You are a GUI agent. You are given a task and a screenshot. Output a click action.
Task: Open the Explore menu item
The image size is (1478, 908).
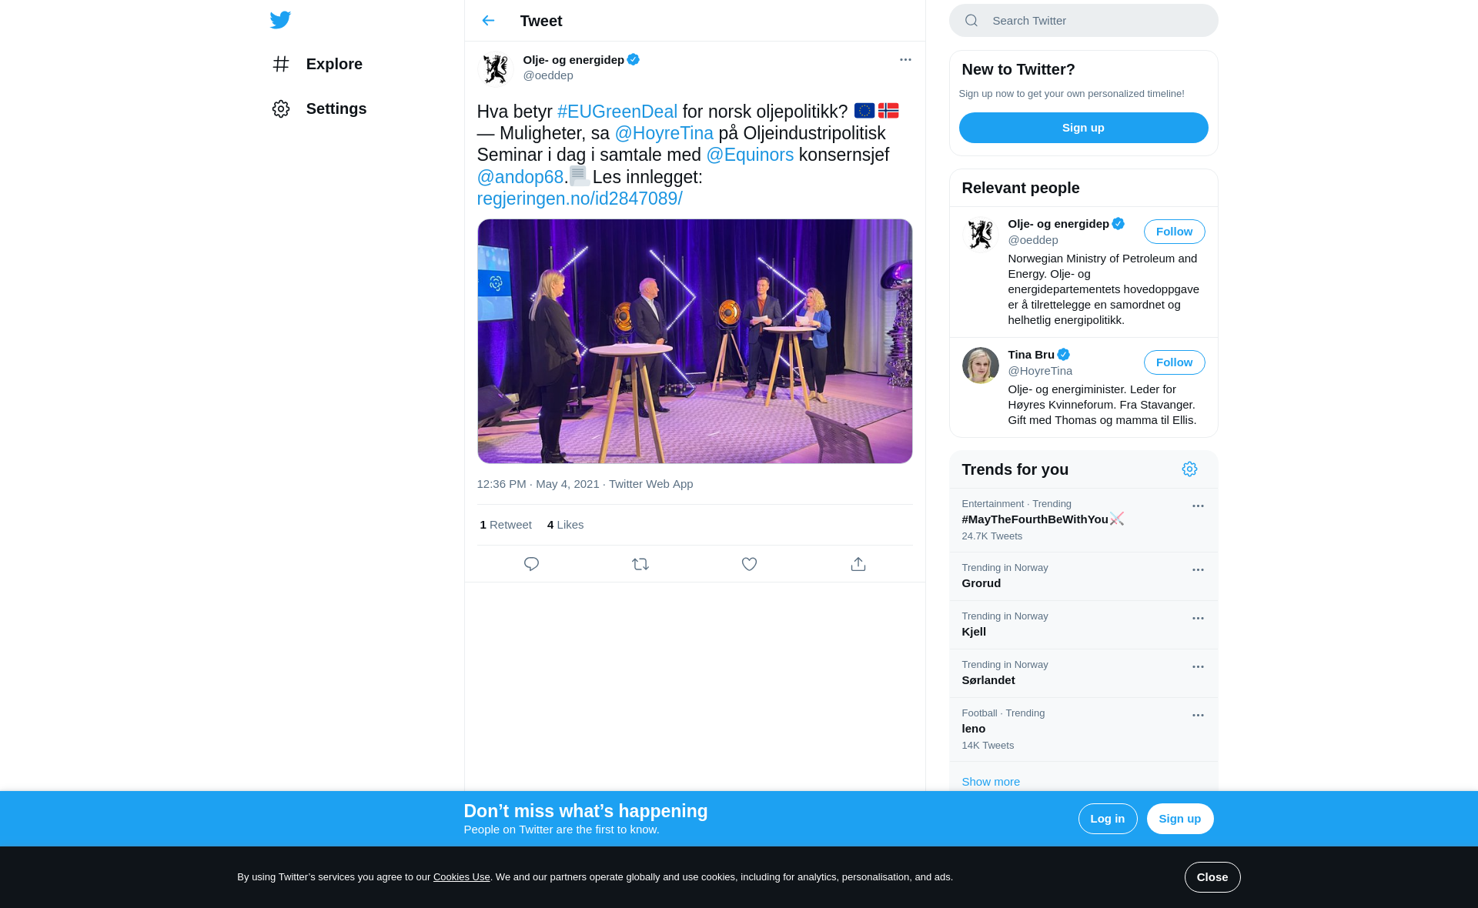coord(333,64)
